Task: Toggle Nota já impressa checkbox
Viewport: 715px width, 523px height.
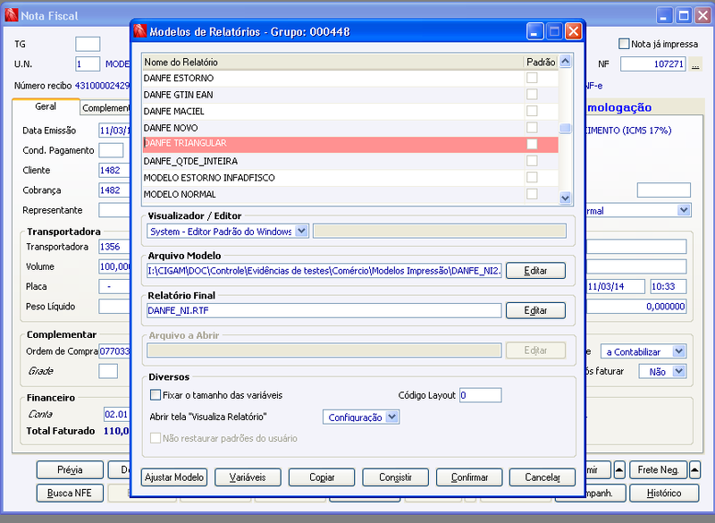Action: tap(624, 44)
